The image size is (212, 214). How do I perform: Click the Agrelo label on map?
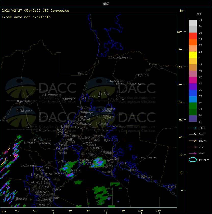tap(62, 153)
